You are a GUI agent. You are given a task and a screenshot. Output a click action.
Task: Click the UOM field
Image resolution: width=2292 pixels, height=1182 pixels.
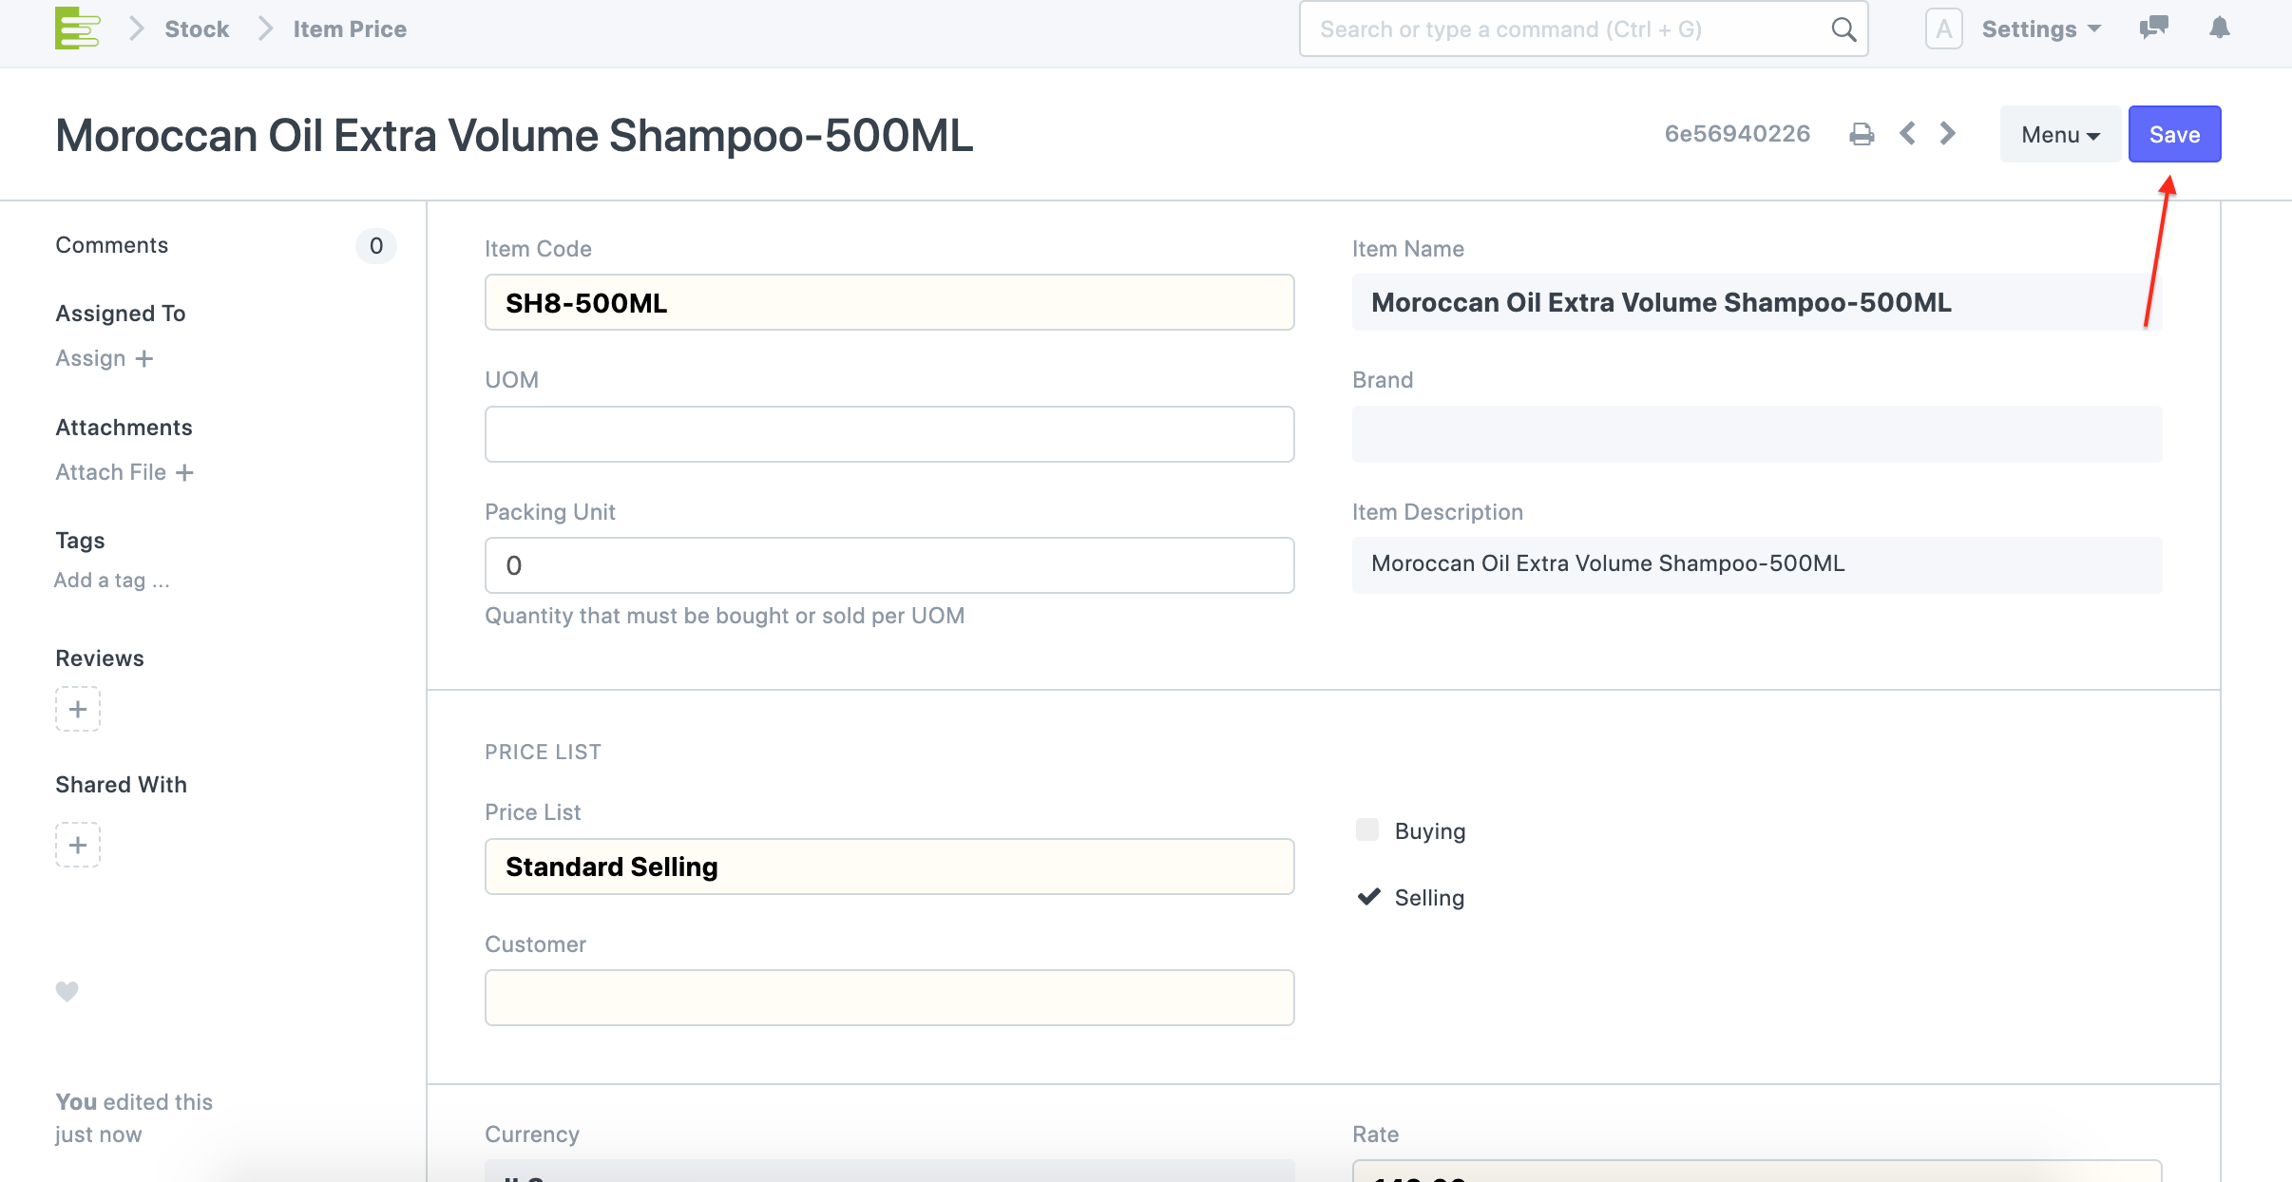889,434
